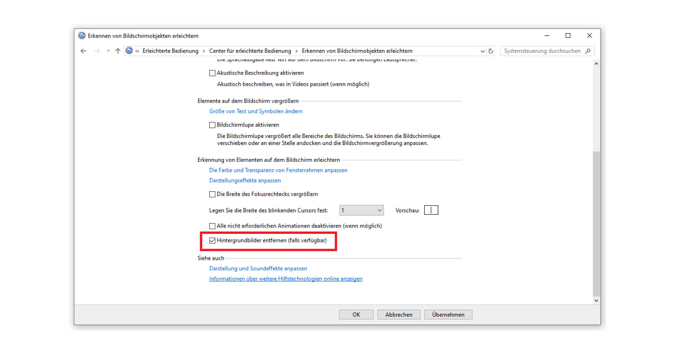Maximize the window

point(568,36)
